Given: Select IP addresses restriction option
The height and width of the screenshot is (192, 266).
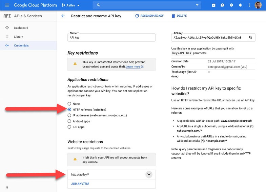Looking at the screenshot, I should coord(69,115).
